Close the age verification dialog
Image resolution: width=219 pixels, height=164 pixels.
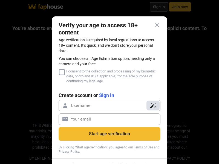click(x=157, y=25)
